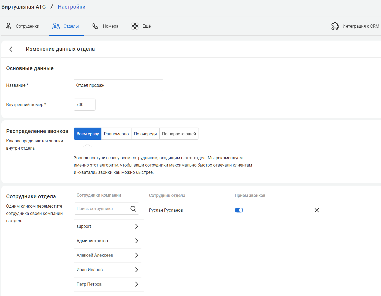381x296 pixels.
Task: Select the Равномерно distribution option
Action: [116, 134]
